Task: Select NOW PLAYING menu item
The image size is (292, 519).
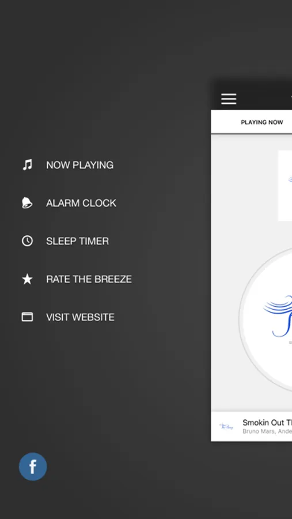Action: coord(79,165)
